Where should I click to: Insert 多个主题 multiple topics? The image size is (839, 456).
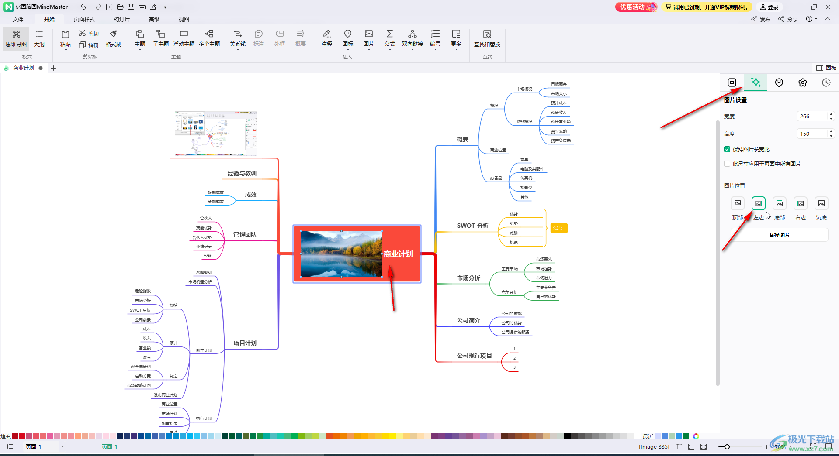tap(209, 38)
